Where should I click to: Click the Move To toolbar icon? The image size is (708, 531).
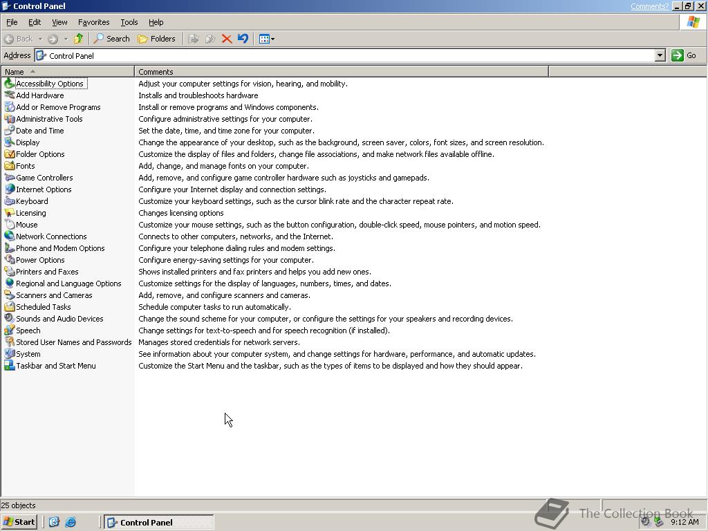194,39
